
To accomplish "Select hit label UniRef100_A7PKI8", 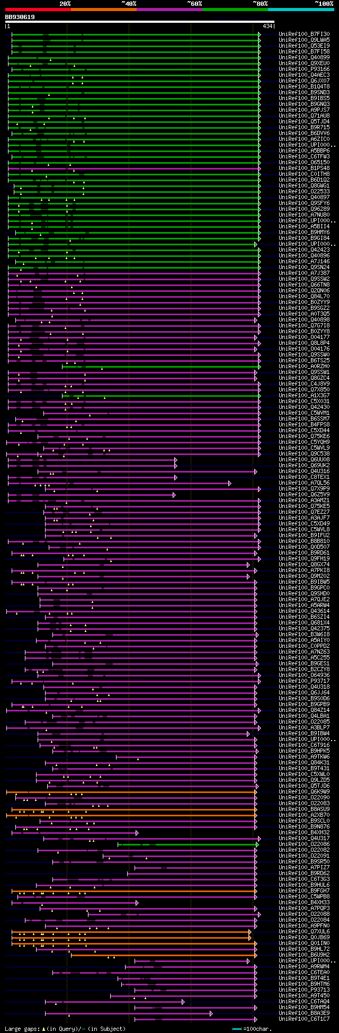I will [304, 570].
